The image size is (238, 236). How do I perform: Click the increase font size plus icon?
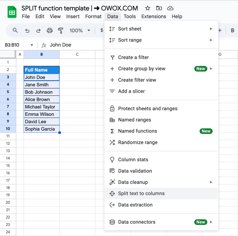220,30
